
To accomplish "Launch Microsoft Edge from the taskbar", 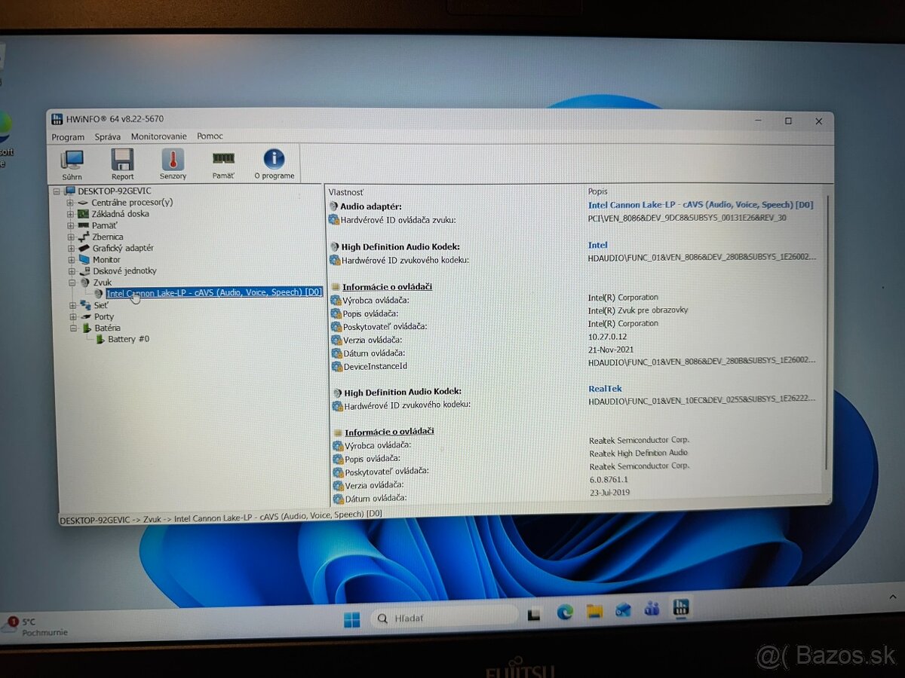I will (x=566, y=612).
